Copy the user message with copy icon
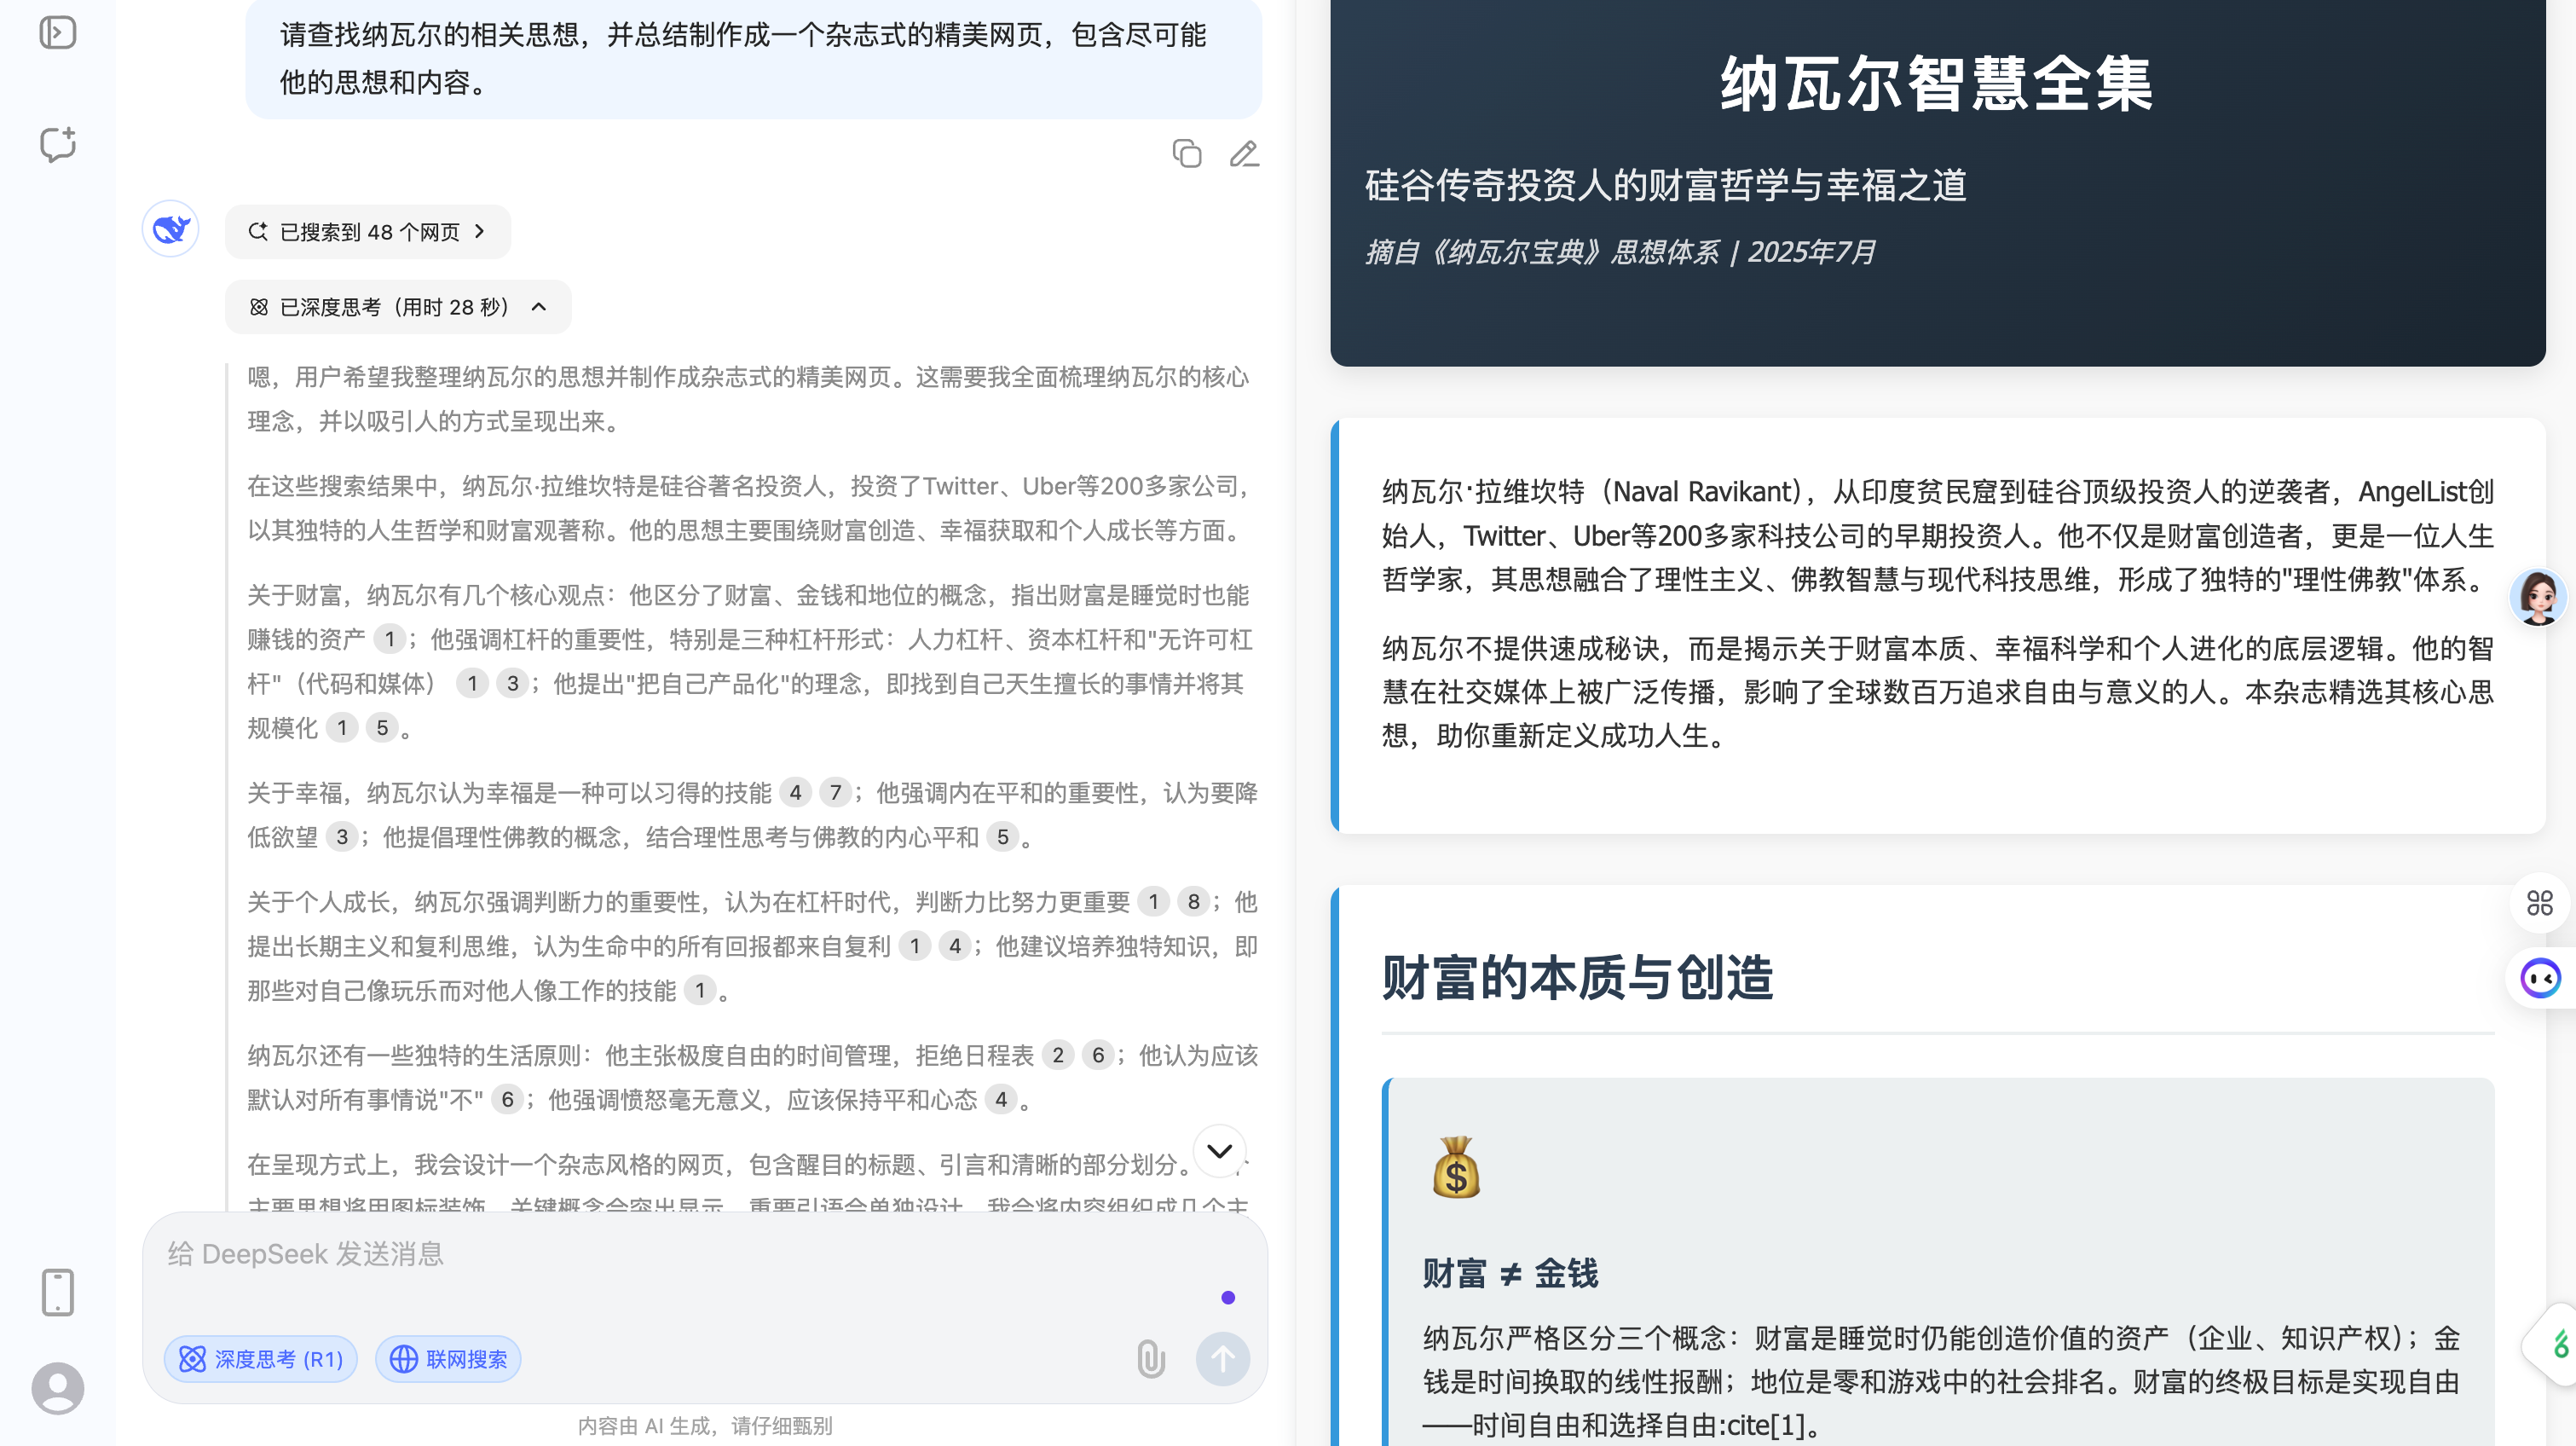2576x1446 pixels. 1187,154
